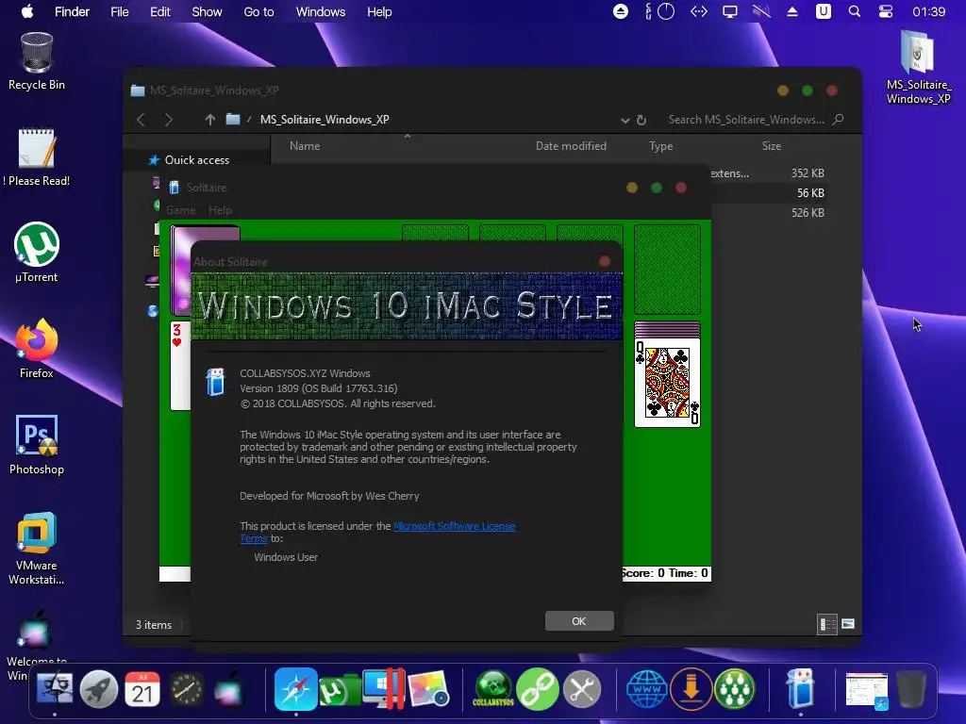Select the Queen of Clubs card
This screenshot has width=966, height=724.
coord(667,383)
